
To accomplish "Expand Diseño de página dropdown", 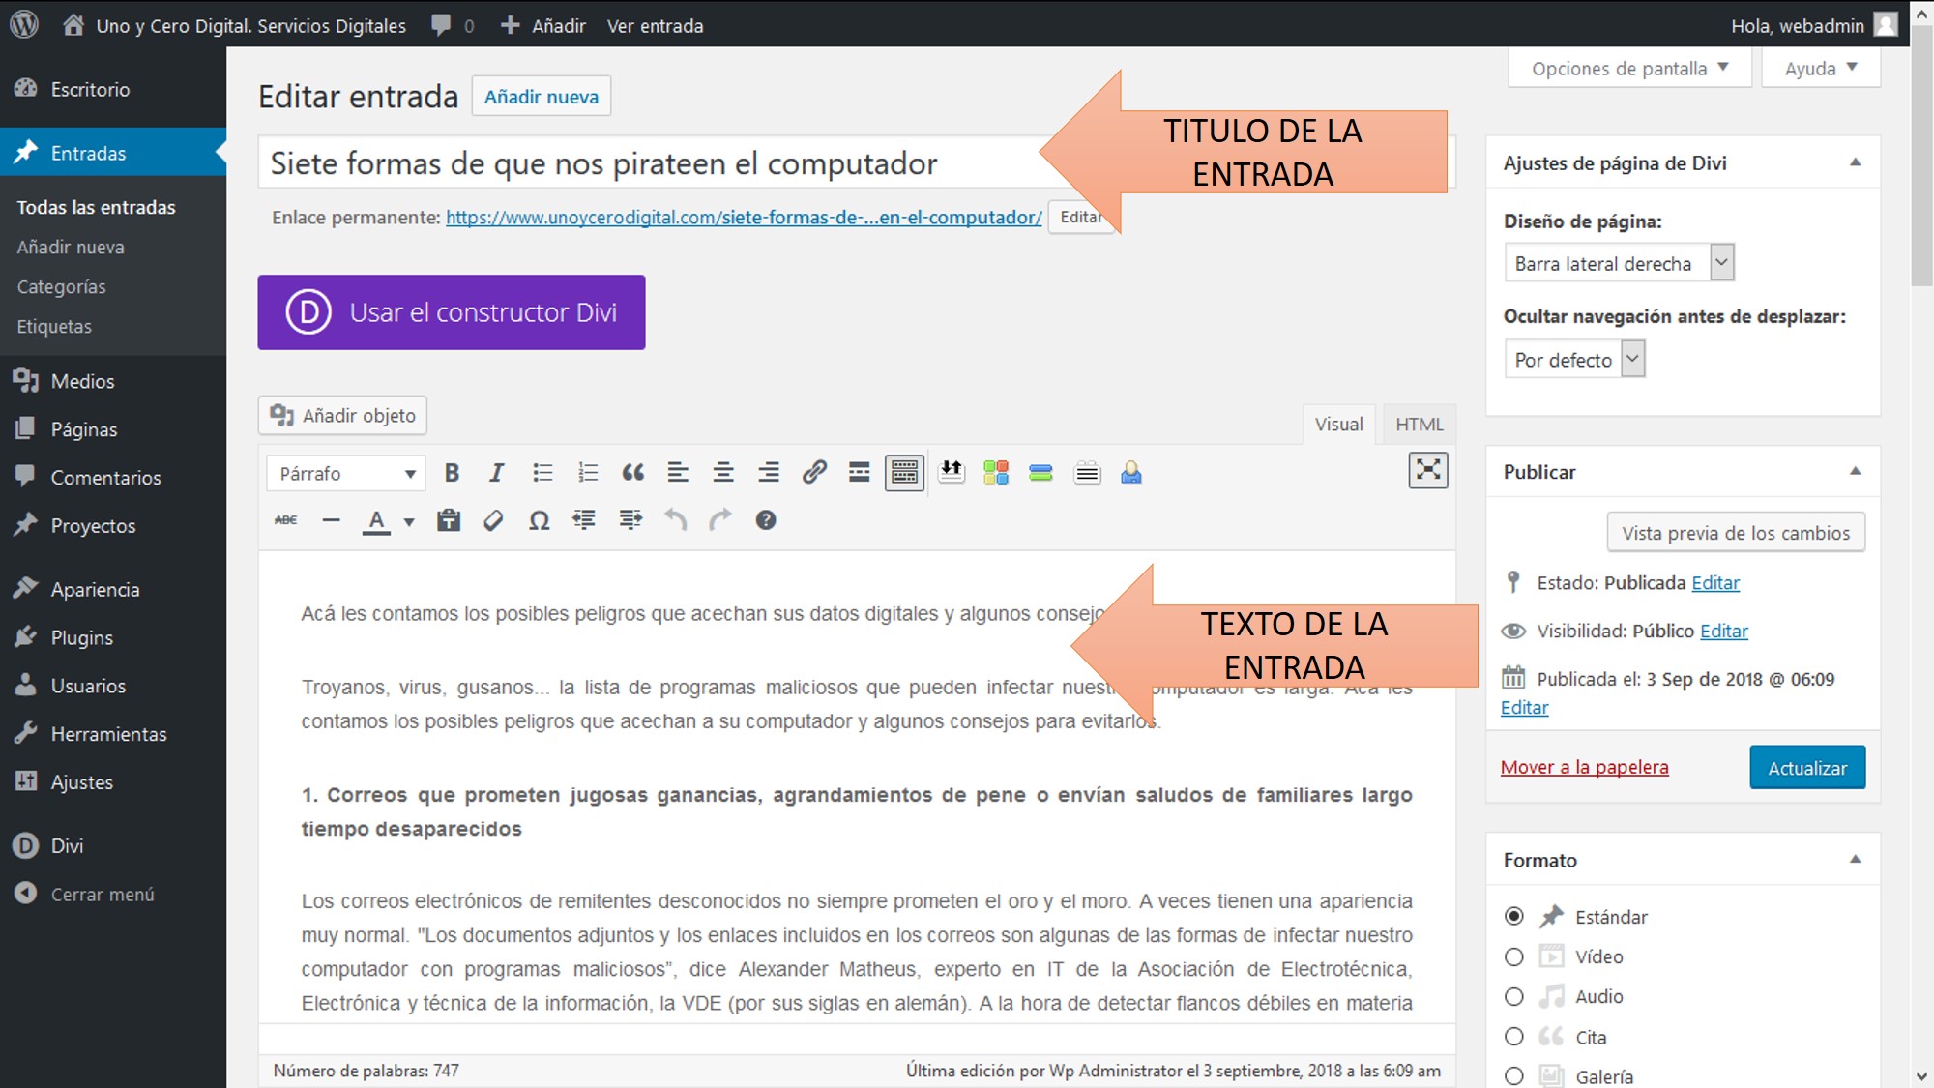I will [1619, 263].
